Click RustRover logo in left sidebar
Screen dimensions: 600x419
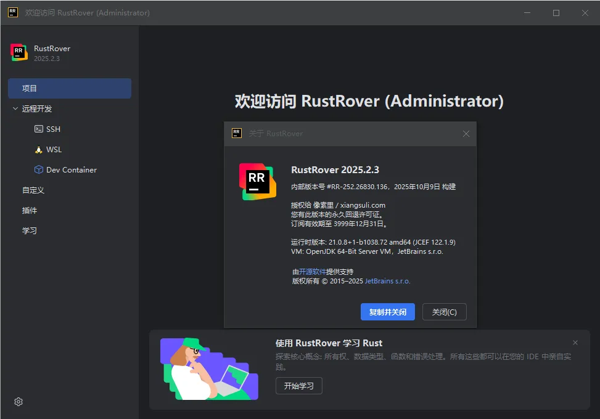tap(19, 53)
